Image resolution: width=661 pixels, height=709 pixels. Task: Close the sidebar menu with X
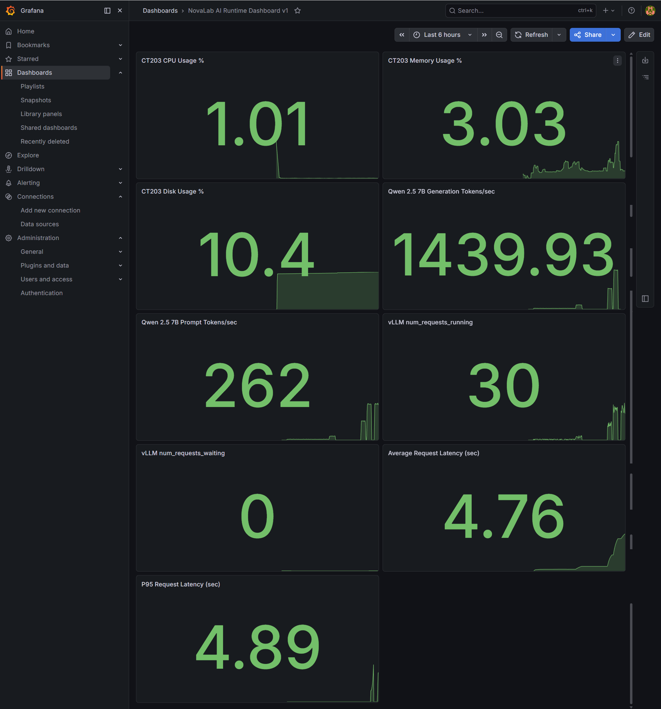pos(120,11)
